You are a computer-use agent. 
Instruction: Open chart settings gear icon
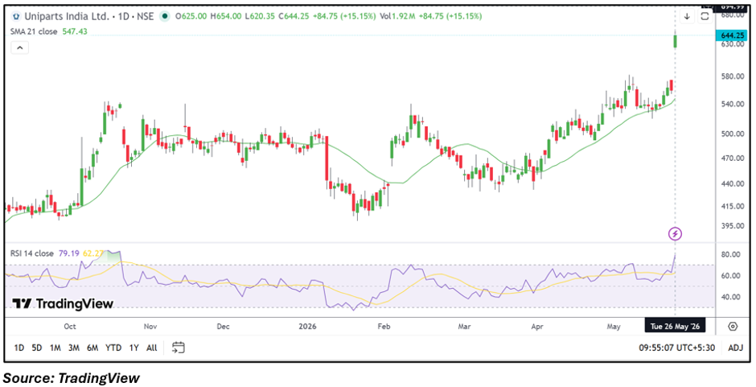(x=733, y=327)
